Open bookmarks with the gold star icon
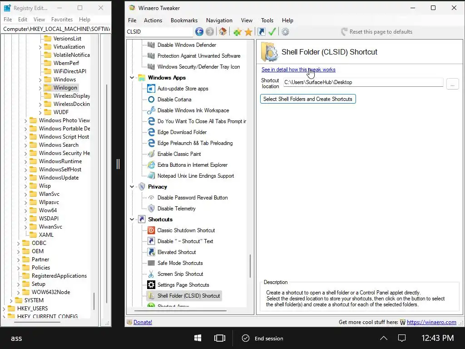The image size is (465, 349). [248, 32]
